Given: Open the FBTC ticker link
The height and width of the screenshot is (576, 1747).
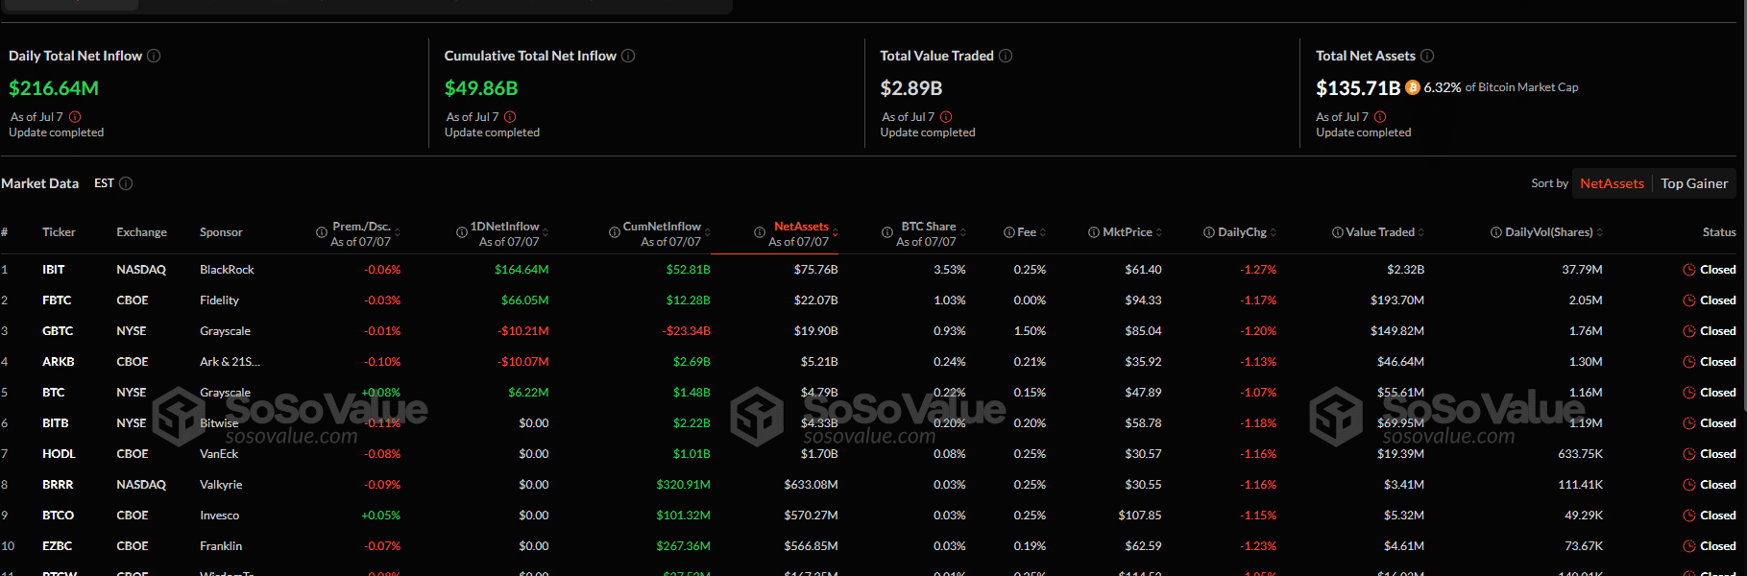Looking at the screenshot, I should point(57,300).
